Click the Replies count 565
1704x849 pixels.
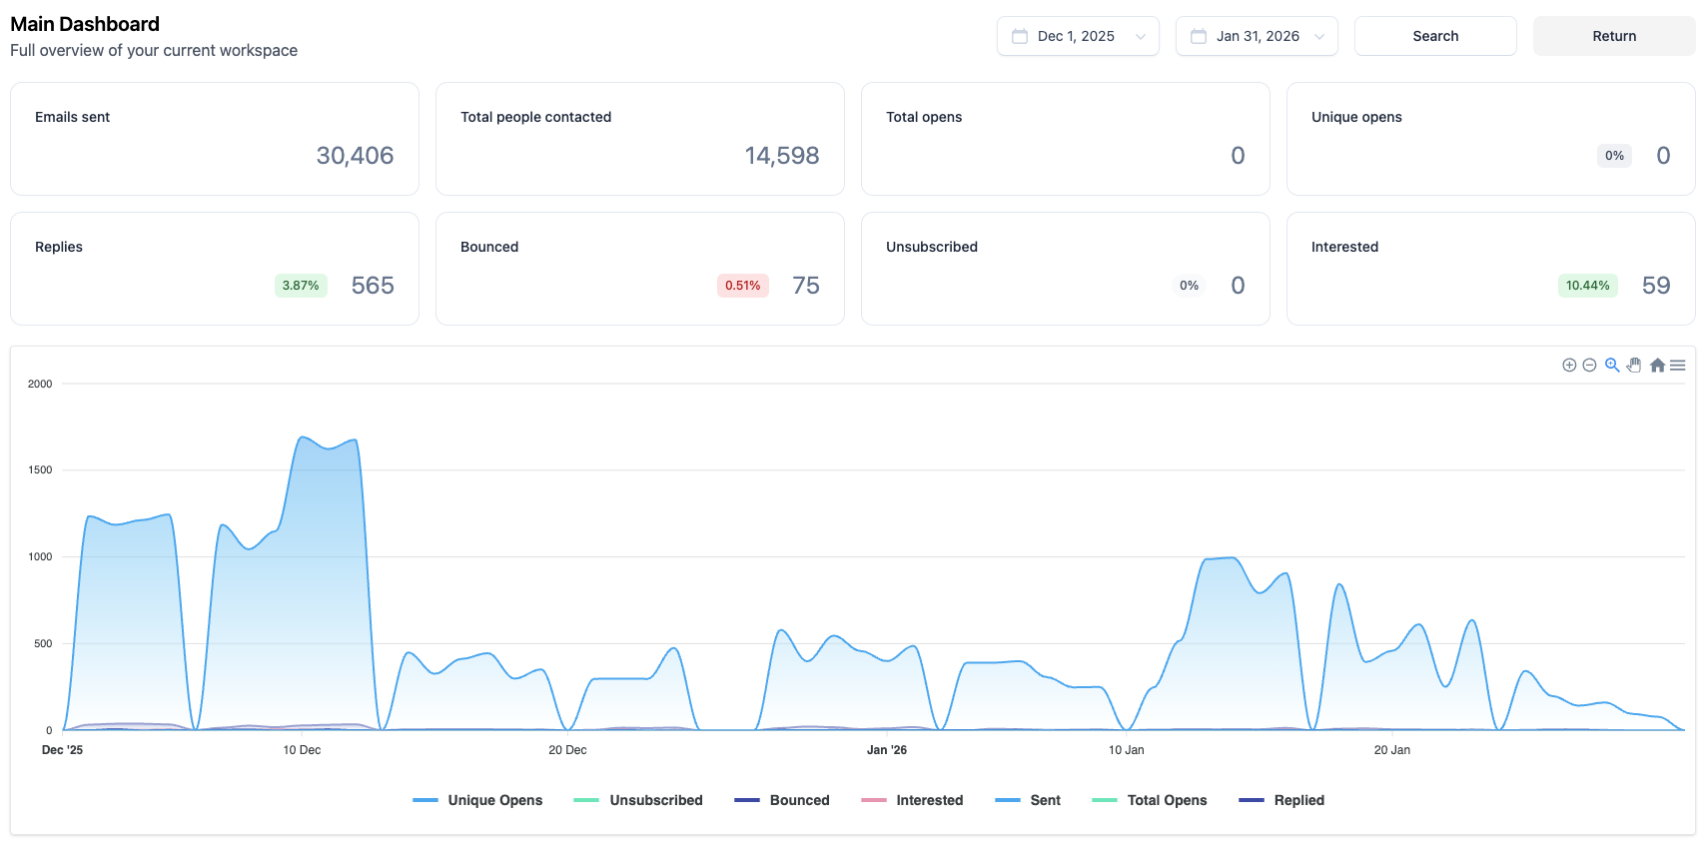point(373,286)
